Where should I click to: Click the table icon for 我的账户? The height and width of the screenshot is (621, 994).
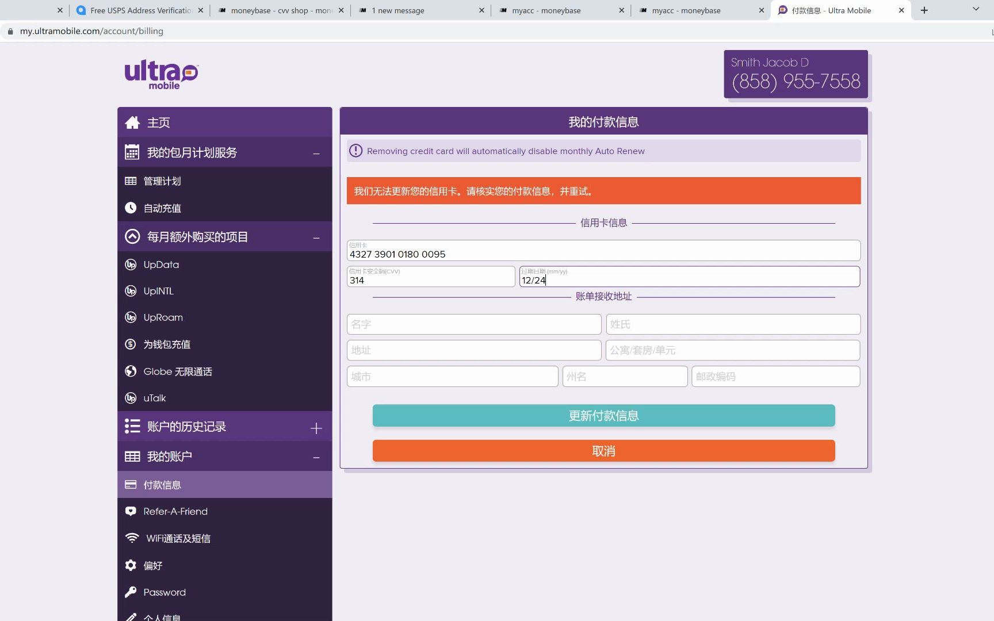pyautogui.click(x=132, y=457)
